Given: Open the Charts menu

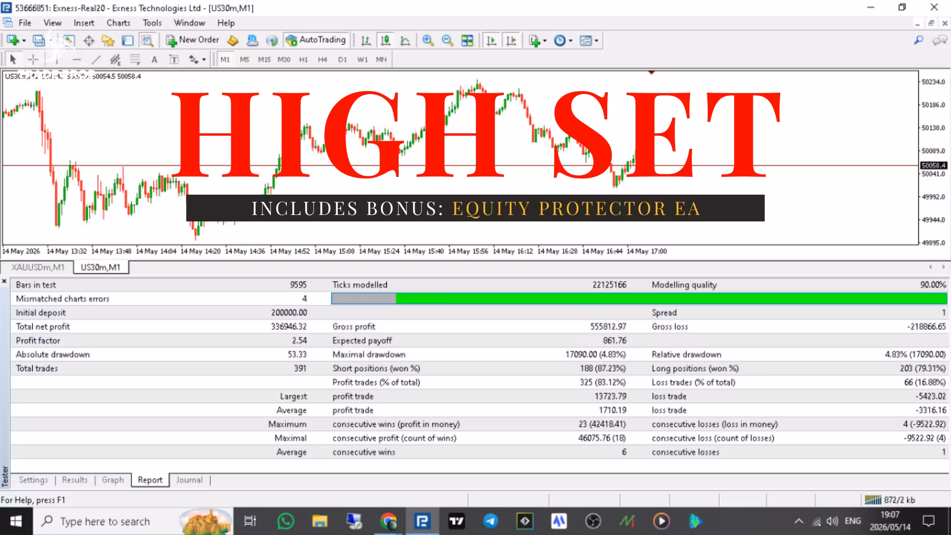Looking at the screenshot, I should 118,23.
